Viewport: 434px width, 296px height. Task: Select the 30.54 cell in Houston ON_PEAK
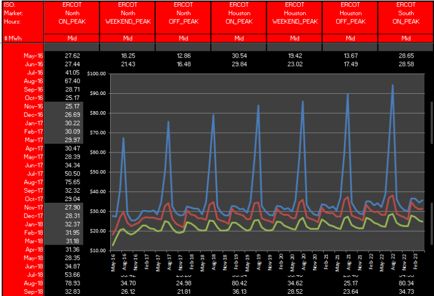pyautogui.click(x=239, y=56)
